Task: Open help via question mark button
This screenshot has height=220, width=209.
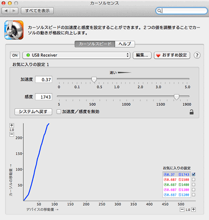Action: point(197,55)
